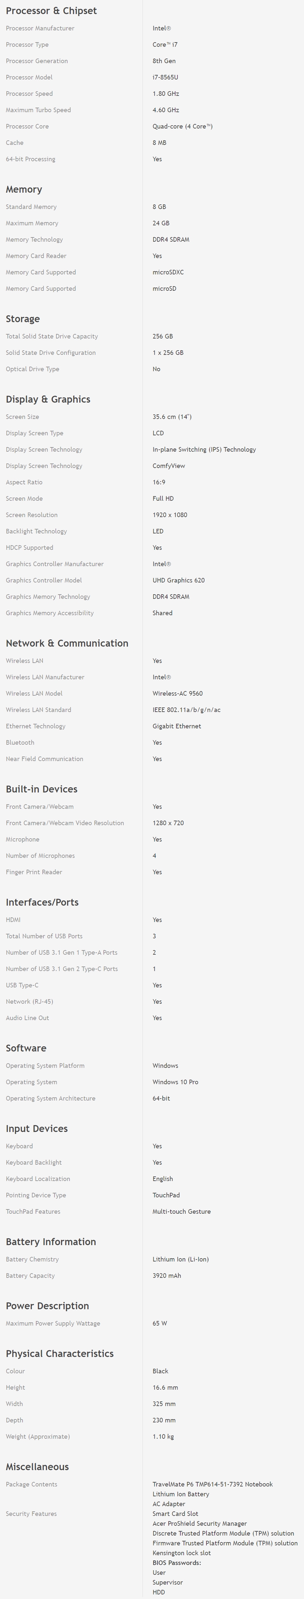Click the Display & Graphics heading
304x1599 pixels.
click(x=48, y=400)
